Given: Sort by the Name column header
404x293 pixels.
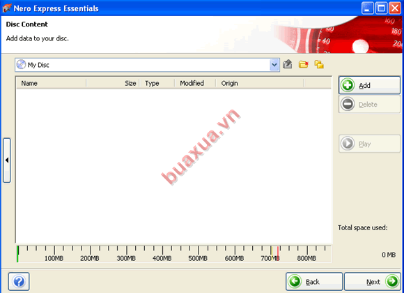Looking at the screenshot, I should (51, 83).
